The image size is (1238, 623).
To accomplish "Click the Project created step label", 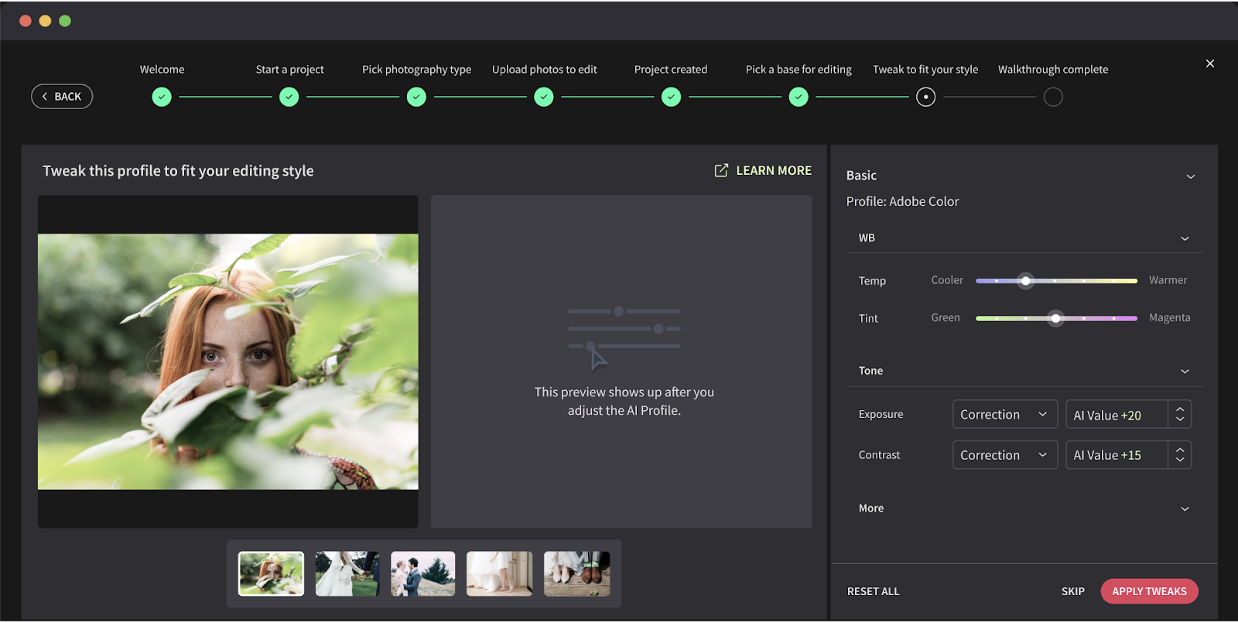I will (671, 70).
